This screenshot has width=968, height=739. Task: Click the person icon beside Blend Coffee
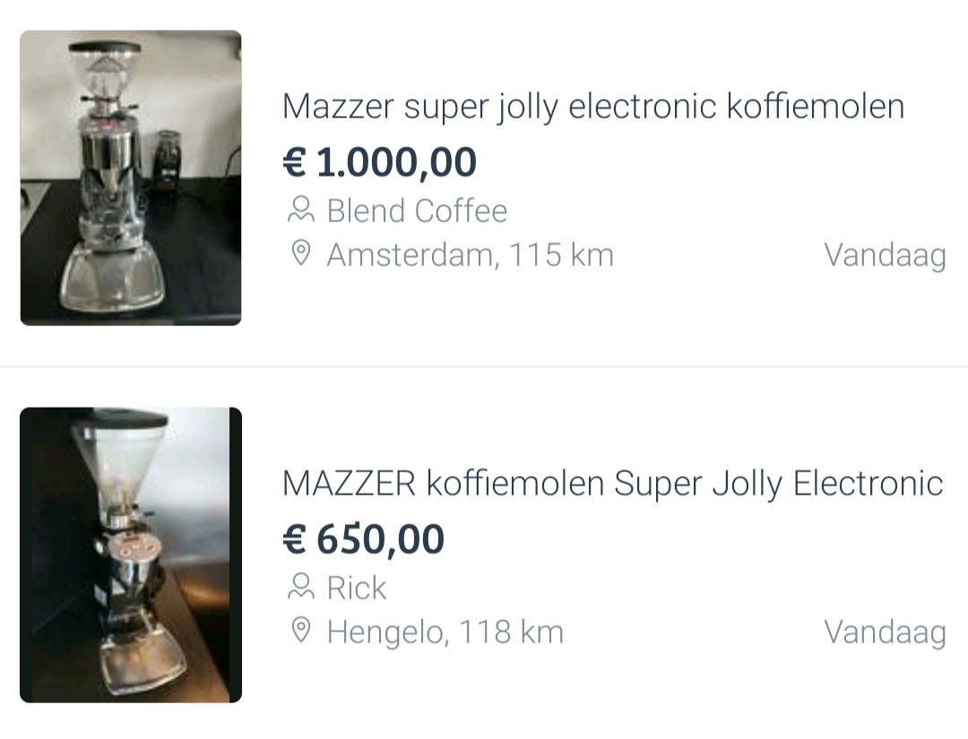[300, 211]
